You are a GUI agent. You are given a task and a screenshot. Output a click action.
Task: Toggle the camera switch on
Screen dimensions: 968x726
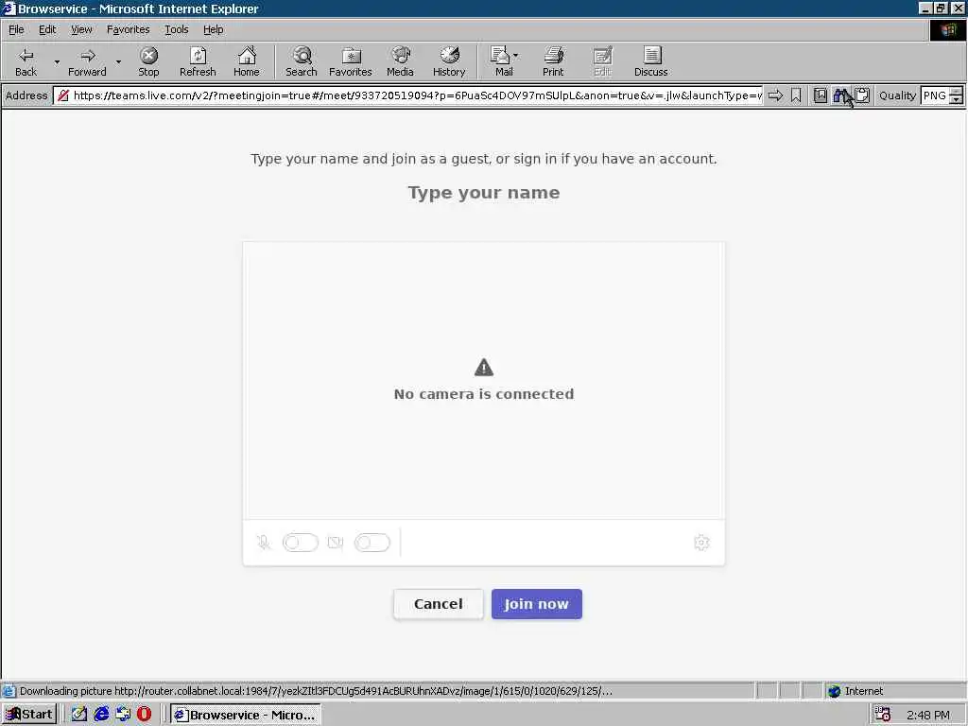[372, 543]
